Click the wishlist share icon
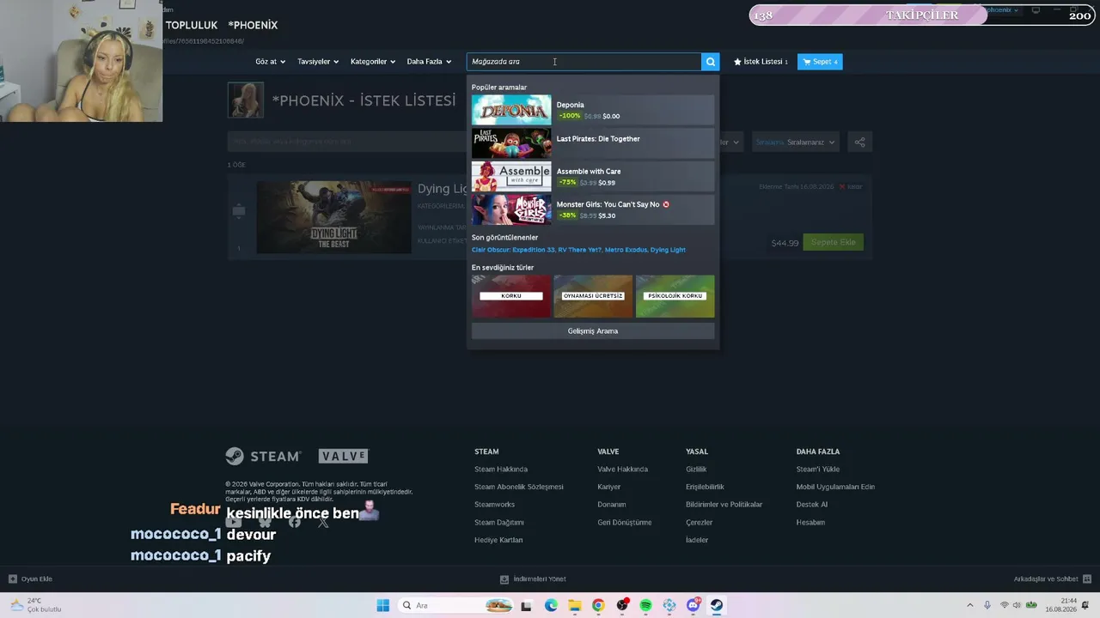The image size is (1100, 618). (859, 142)
